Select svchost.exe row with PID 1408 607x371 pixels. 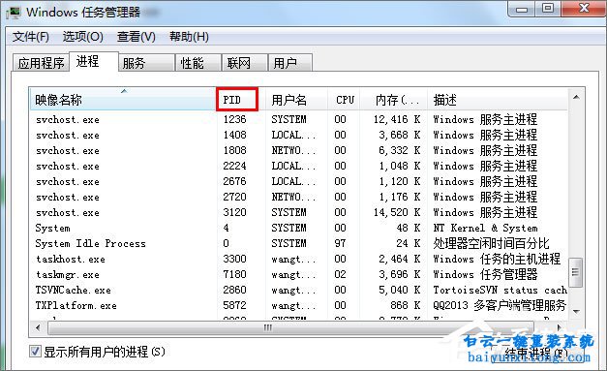298,135
